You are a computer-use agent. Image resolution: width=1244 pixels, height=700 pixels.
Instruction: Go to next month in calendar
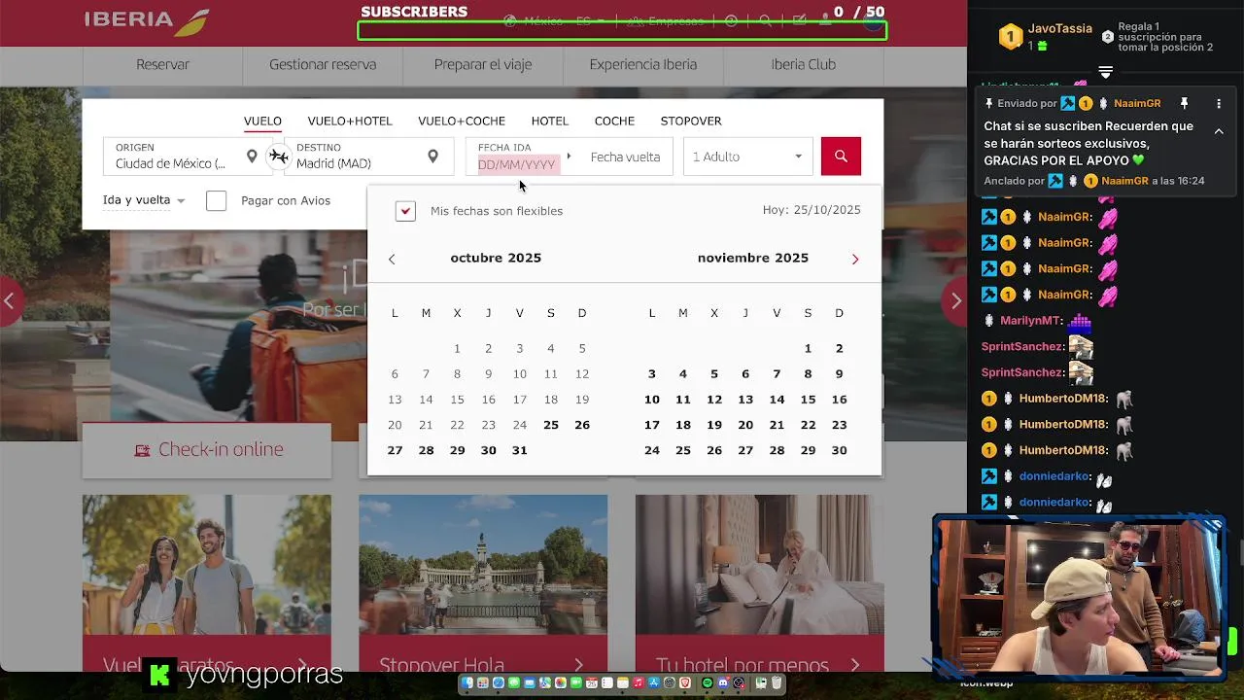click(x=855, y=259)
